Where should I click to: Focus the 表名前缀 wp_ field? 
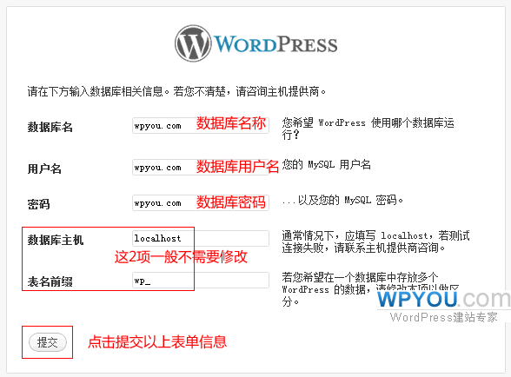(201, 281)
